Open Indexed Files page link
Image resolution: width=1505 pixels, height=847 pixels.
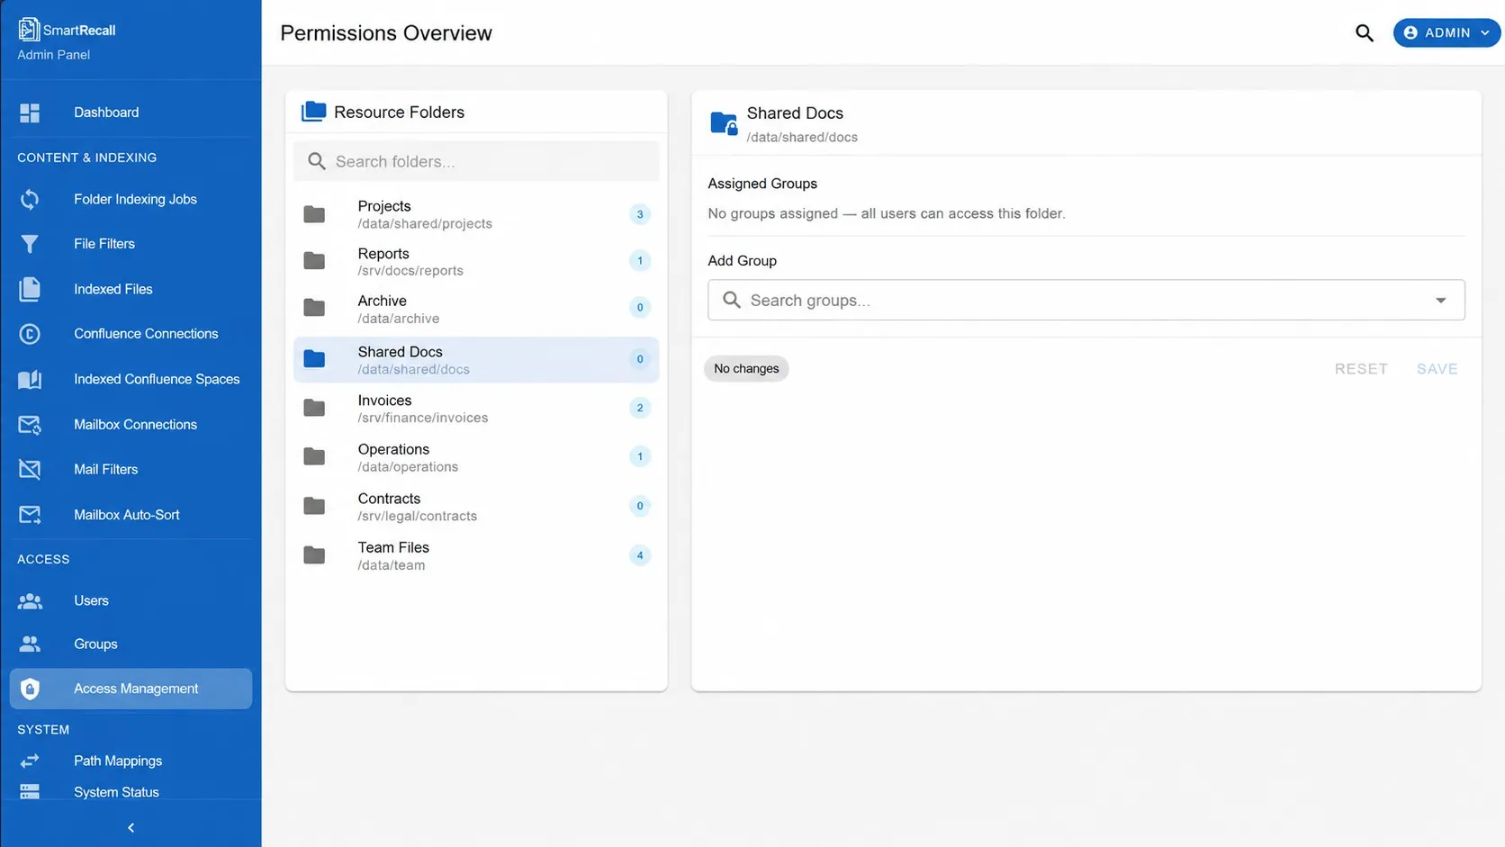tap(131, 289)
